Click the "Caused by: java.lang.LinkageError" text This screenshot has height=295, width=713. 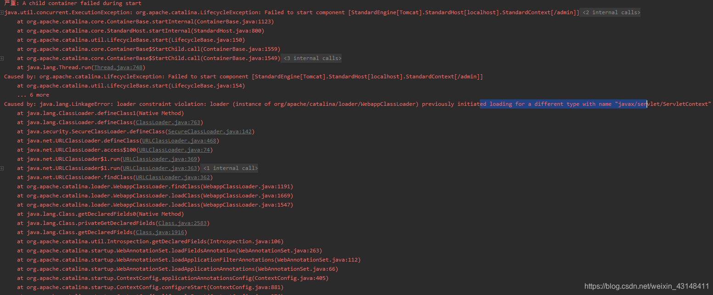[58, 104]
